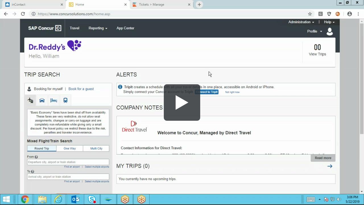364x205 pixels.
Task: Expand the Administration menu
Action: click(x=299, y=22)
